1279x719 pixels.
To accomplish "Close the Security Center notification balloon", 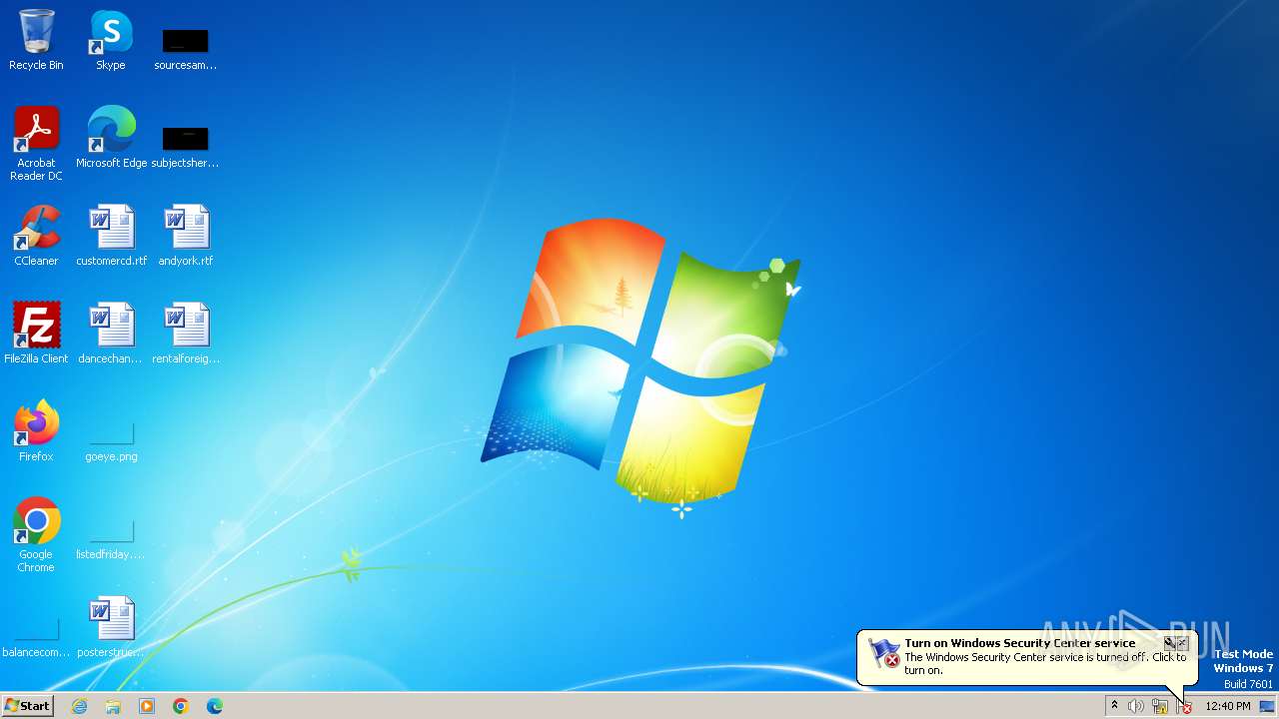I will pos(1182,643).
